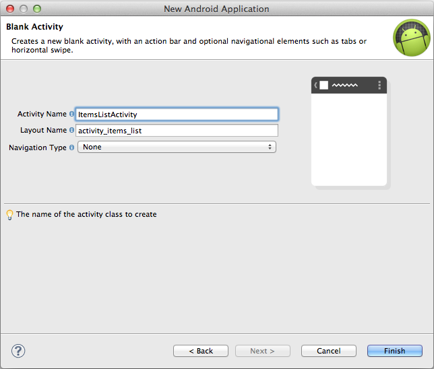Click the Android robot logo
The image size is (434, 369).
(x=412, y=38)
